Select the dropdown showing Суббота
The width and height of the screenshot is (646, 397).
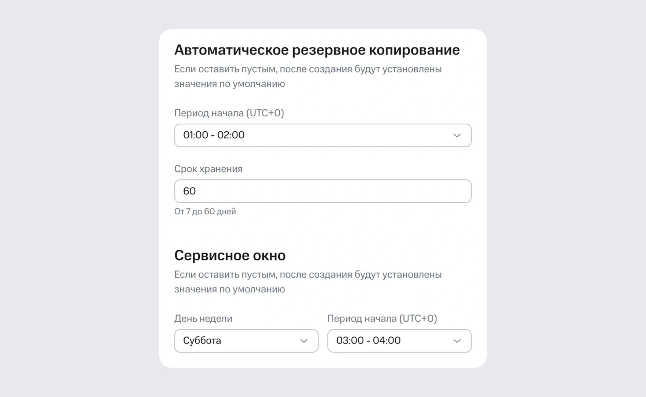click(x=246, y=341)
